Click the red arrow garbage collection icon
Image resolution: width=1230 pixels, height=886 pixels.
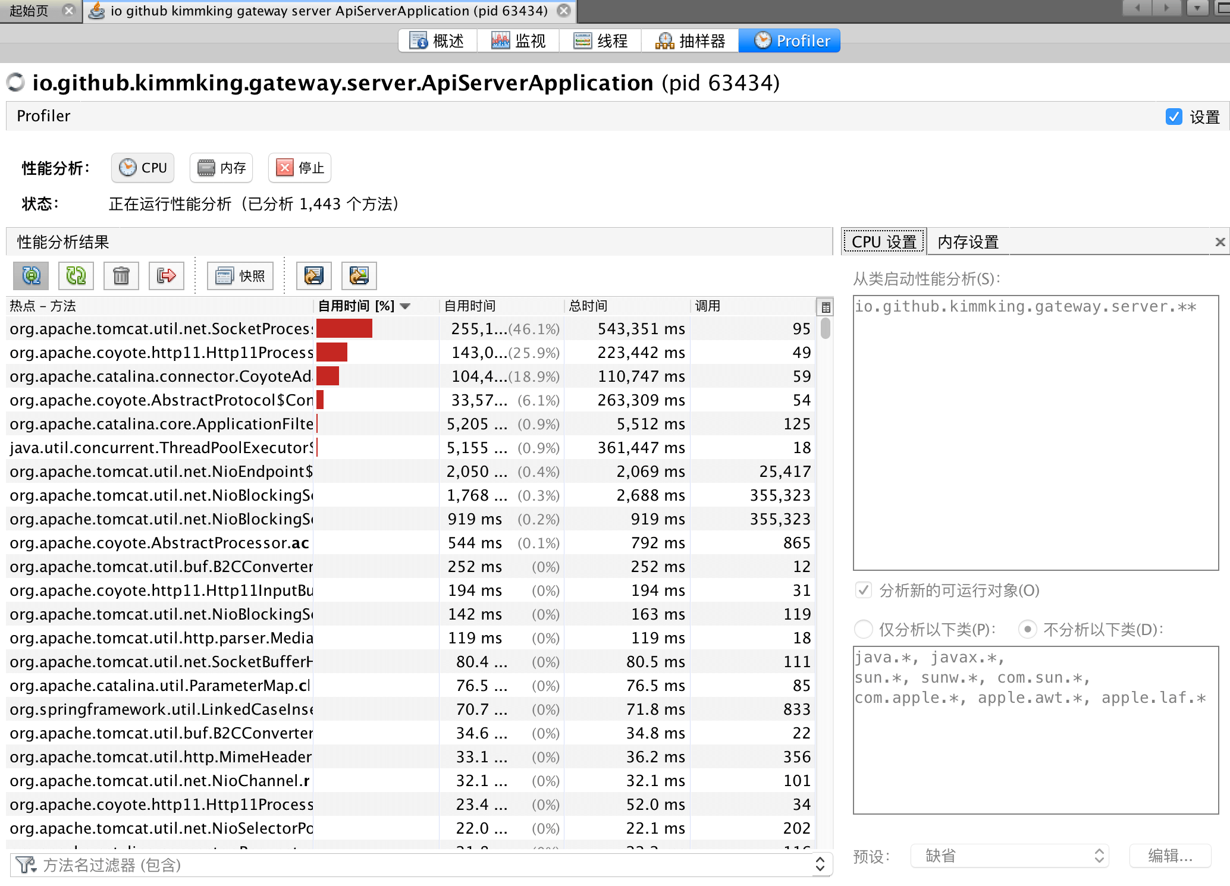(167, 276)
